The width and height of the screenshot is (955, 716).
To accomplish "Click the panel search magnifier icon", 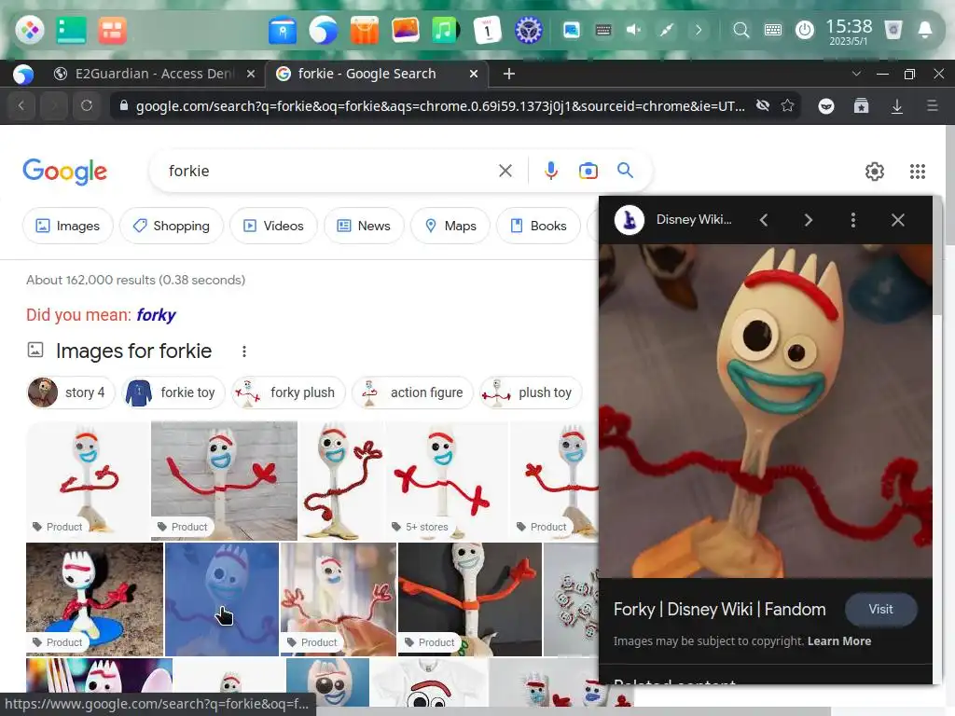I will [740, 30].
